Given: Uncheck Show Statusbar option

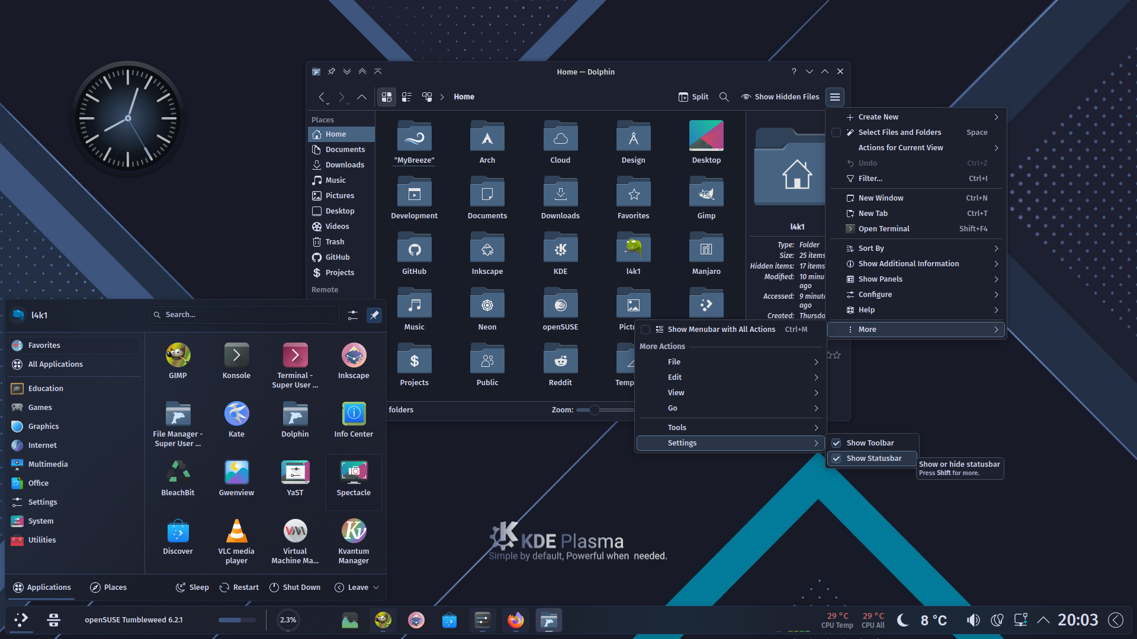Looking at the screenshot, I should [x=872, y=459].
